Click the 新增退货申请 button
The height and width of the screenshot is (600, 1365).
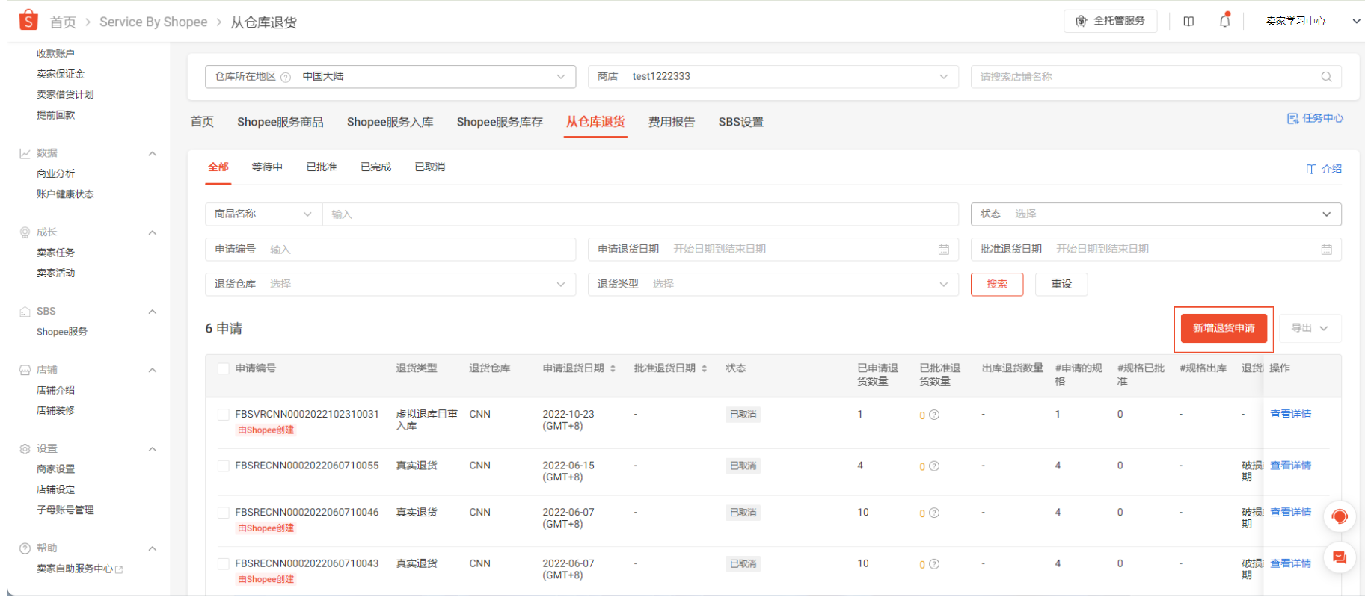pyautogui.click(x=1224, y=328)
